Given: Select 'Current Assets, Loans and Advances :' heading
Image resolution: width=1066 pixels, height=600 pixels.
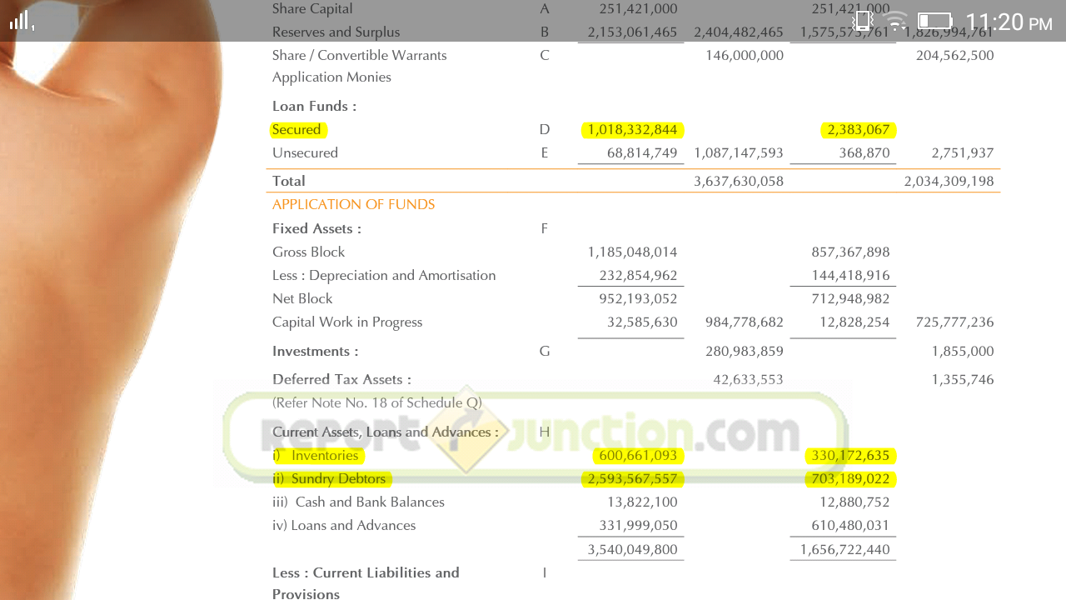Looking at the screenshot, I should [386, 432].
